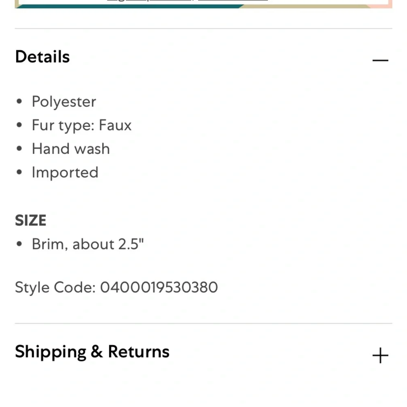Select the style number 0400019530380
Screen dimensions: 407x407
pos(159,287)
